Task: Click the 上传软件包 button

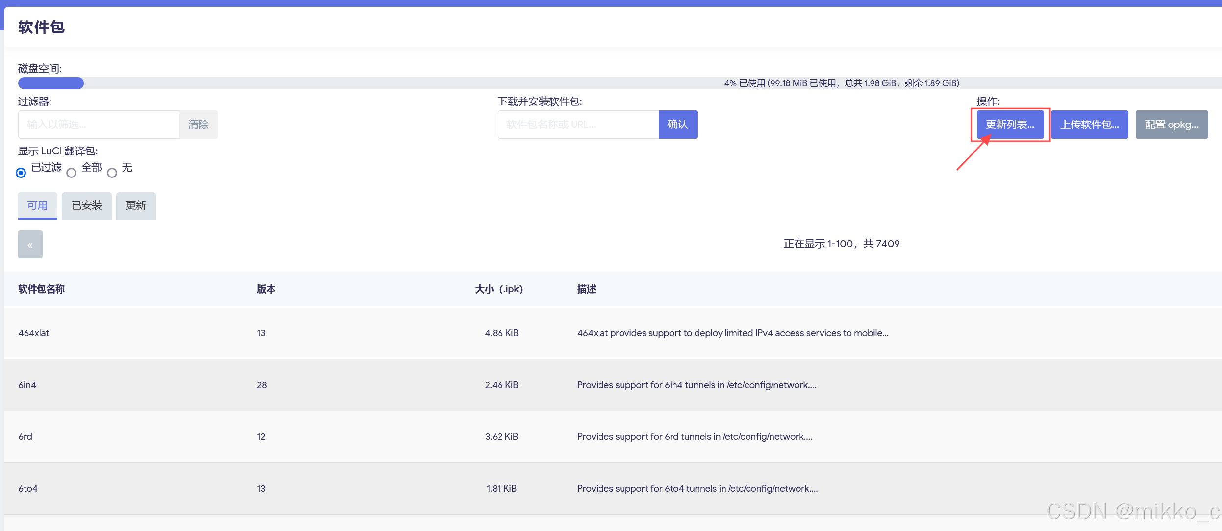Action: 1089,125
